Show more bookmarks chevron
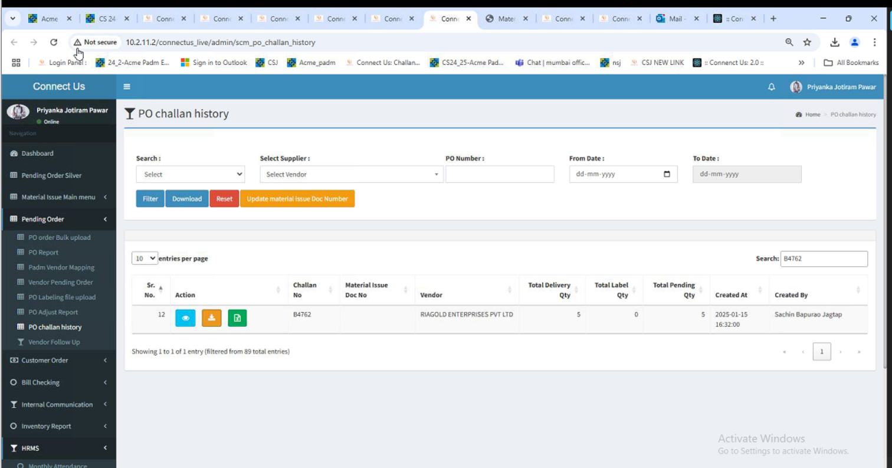 801,63
